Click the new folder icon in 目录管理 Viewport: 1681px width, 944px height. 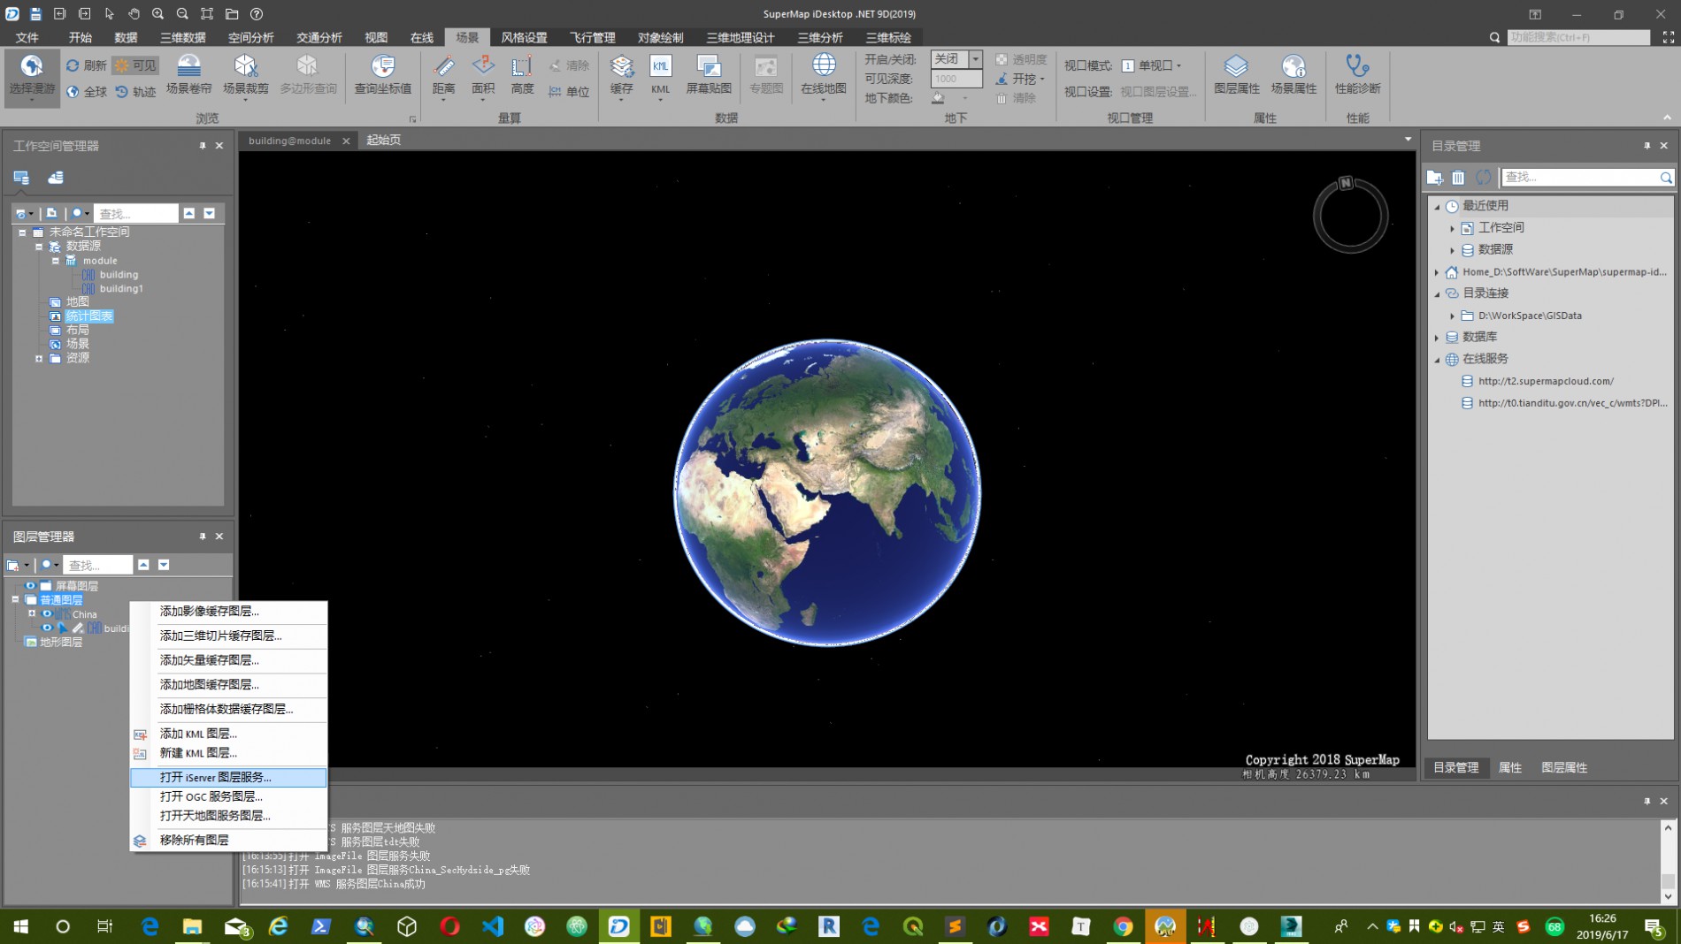coord(1434,178)
